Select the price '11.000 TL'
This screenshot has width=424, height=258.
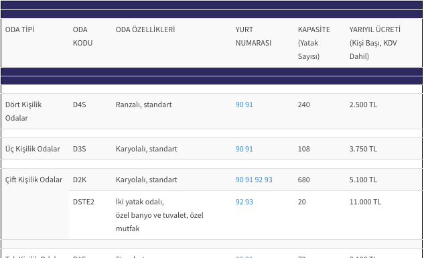pos(365,202)
